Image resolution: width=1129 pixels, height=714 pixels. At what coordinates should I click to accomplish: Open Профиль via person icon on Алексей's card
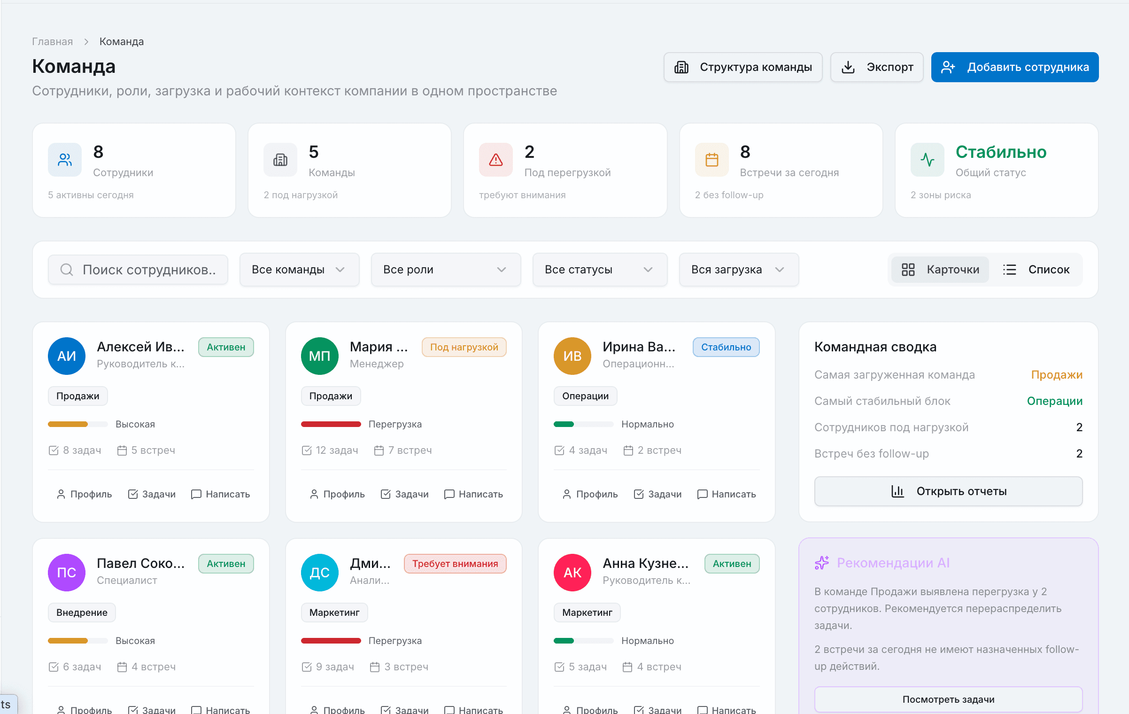click(x=60, y=494)
